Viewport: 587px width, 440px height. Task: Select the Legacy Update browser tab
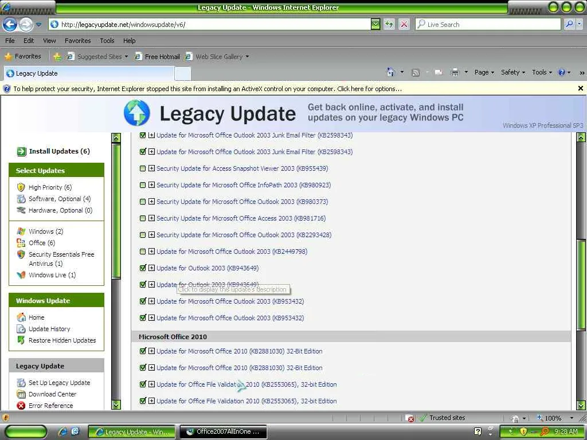click(x=89, y=73)
